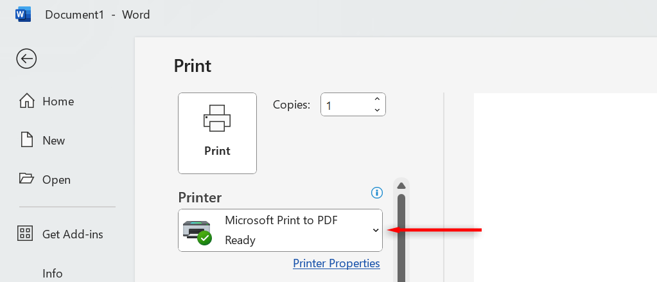This screenshot has height=282, width=657.
Task: Click the Get Add-ins grid icon
Action: coord(26,234)
